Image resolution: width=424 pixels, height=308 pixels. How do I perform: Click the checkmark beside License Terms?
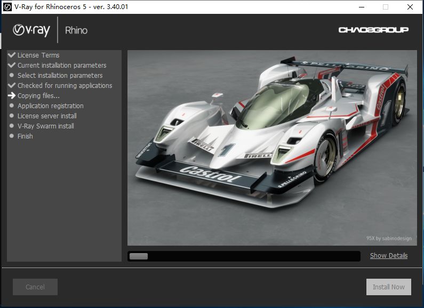(12, 55)
